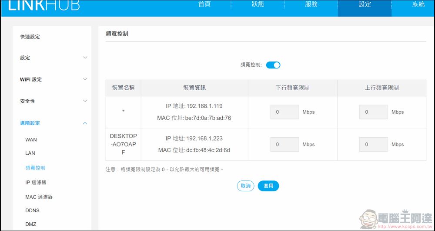Image resolution: width=435 pixels, height=231 pixels.
Task: Switch to the 狀態 tab
Action: pyautogui.click(x=258, y=4)
